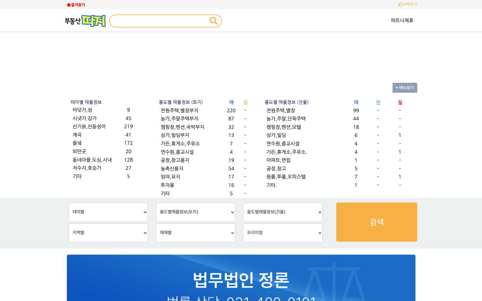Click the thumbs-up subscribe icon
This screenshot has height=301, width=482.
click(x=400, y=4)
